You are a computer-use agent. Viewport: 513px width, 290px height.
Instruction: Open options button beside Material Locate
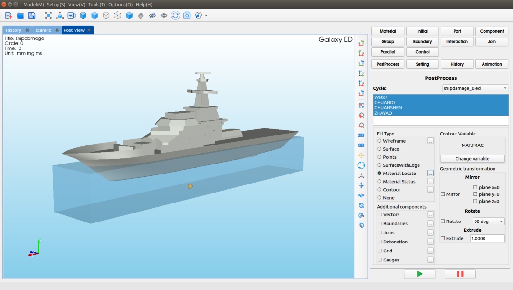pos(430,174)
